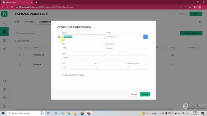Click the Alias input field
This screenshot has height=116, width=207.
[124, 37]
